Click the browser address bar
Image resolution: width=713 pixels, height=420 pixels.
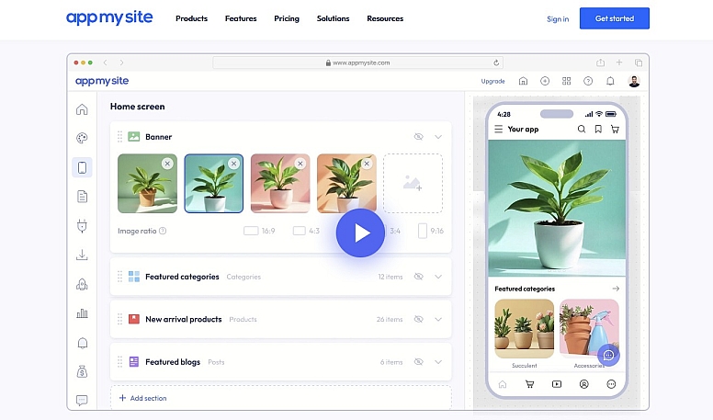[x=357, y=62]
